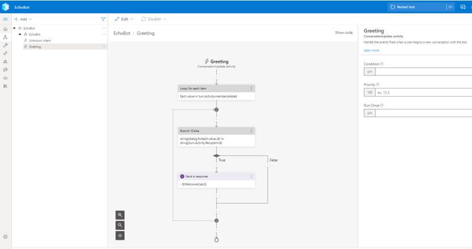
Task: Open the bot log panel icon beside Restart bot
Action: click(450, 7)
